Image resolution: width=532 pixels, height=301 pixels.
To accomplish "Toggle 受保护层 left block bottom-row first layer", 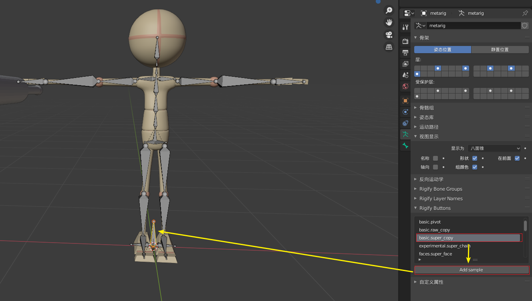I will [417, 96].
